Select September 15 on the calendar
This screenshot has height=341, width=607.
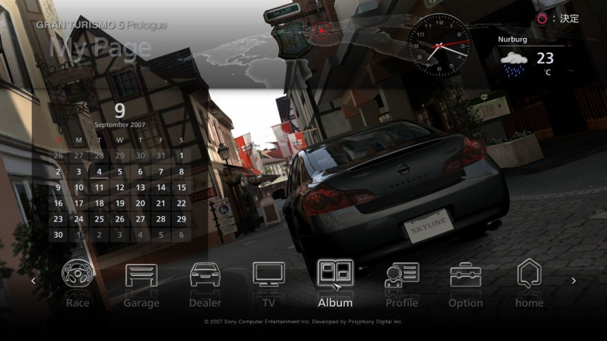(x=181, y=188)
